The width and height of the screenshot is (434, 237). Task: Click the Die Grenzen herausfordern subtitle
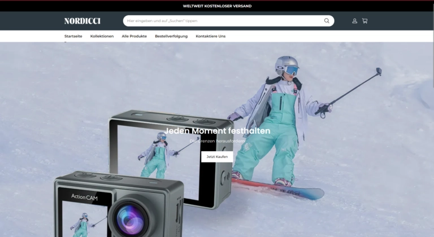(x=217, y=141)
